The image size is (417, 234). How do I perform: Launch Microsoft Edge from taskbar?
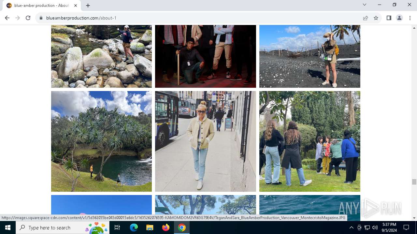[x=134, y=227]
